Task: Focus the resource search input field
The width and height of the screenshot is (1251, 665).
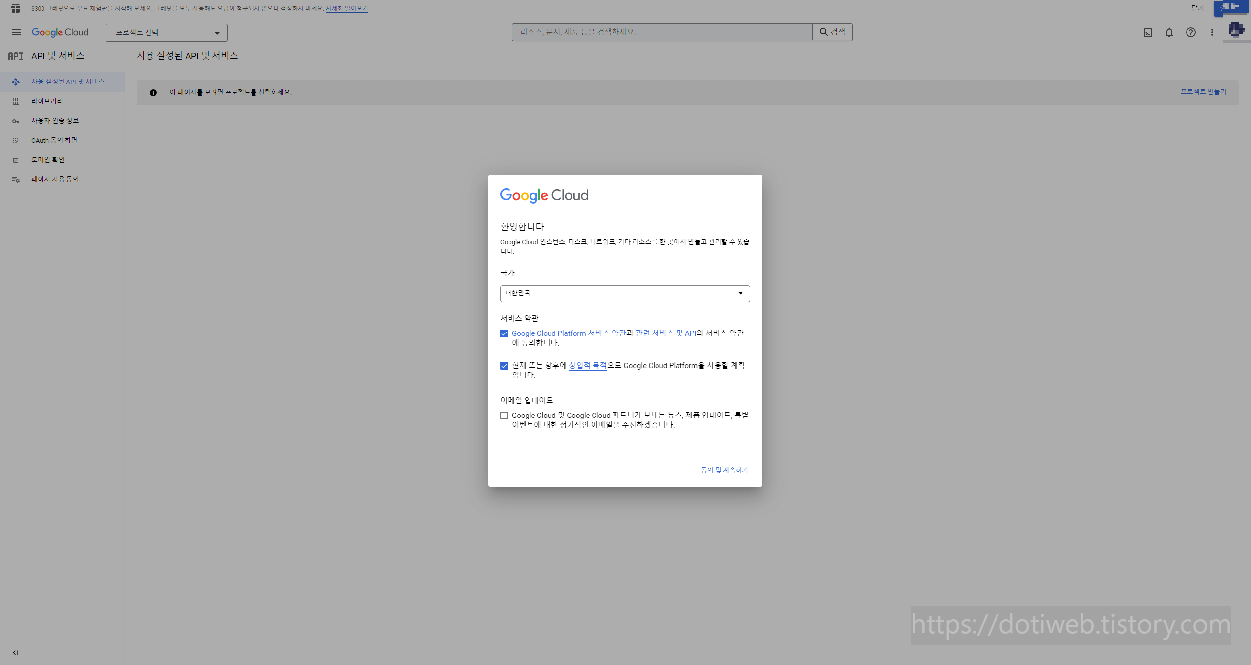Action: (x=662, y=32)
